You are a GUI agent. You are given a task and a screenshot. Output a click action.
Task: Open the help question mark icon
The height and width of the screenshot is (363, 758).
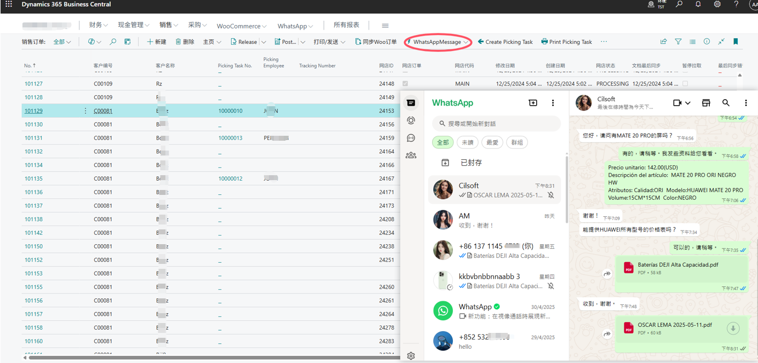click(736, 4)
